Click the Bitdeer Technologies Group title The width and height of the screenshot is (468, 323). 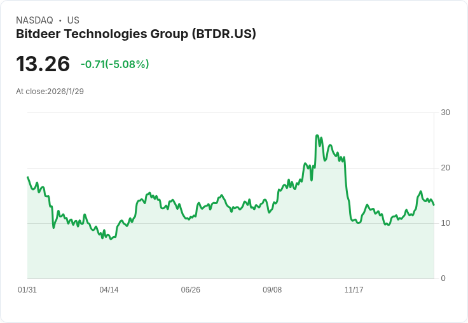136,34
